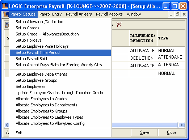Open Setup Payroll Shifts
The width and height of the screenshot is (189, 140).
60,59
